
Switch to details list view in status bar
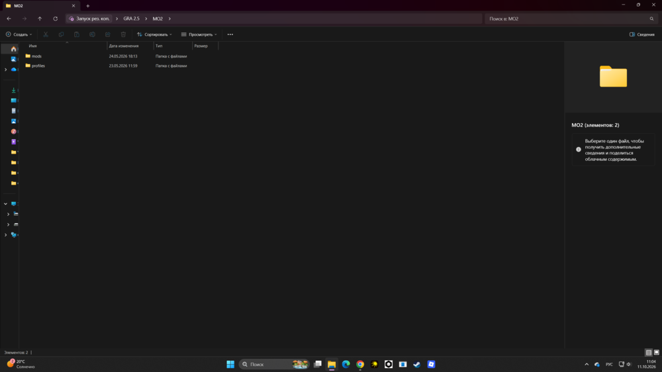point(649,352)
